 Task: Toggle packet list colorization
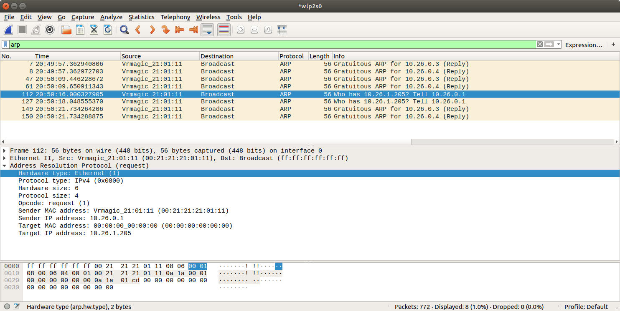pos(224,30)
